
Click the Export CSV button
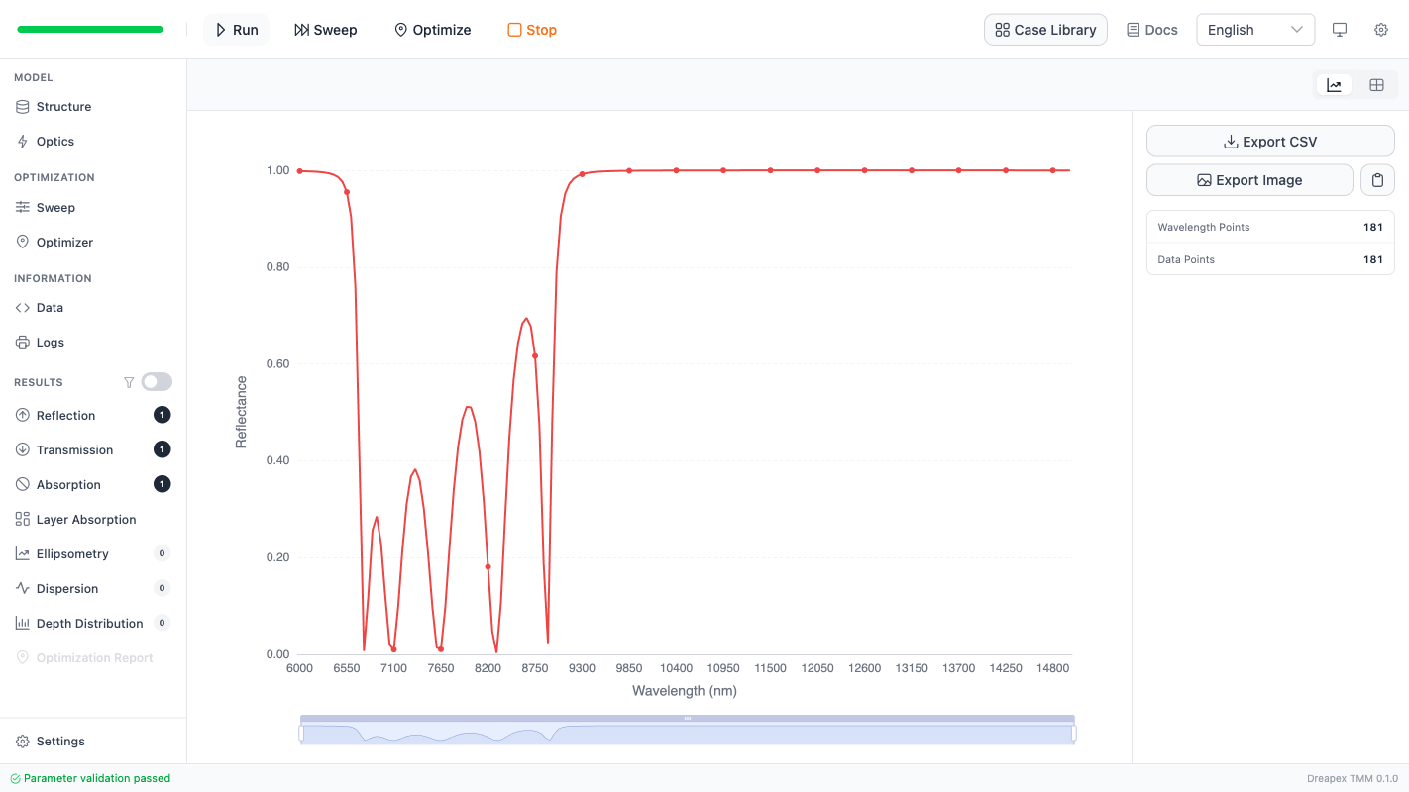pyautogui.click(x=1269, y=141)
